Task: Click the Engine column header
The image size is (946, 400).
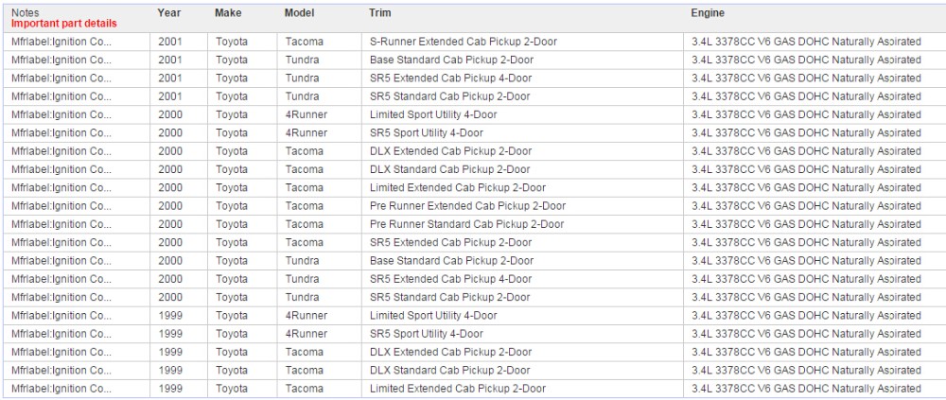Action: [708, 13]
